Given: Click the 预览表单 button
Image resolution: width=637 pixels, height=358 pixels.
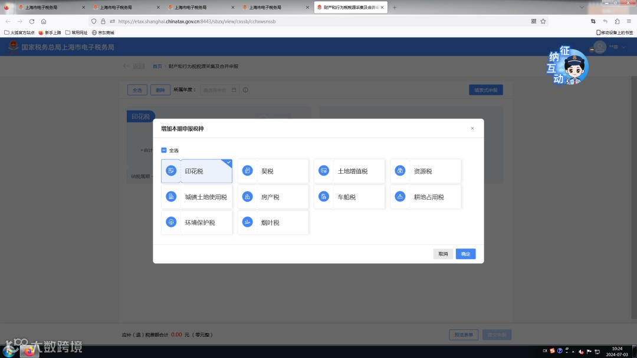Looking at the screenshot, I should (x=464, y=335).
